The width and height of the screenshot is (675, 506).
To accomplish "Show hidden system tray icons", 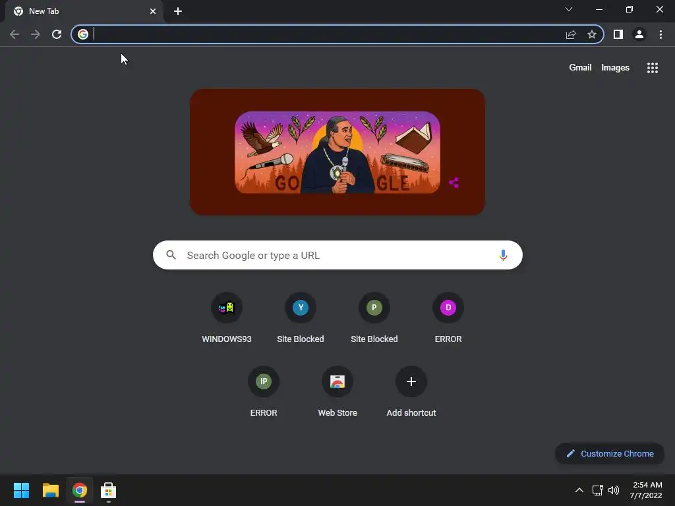I will [x=579, y=490].
